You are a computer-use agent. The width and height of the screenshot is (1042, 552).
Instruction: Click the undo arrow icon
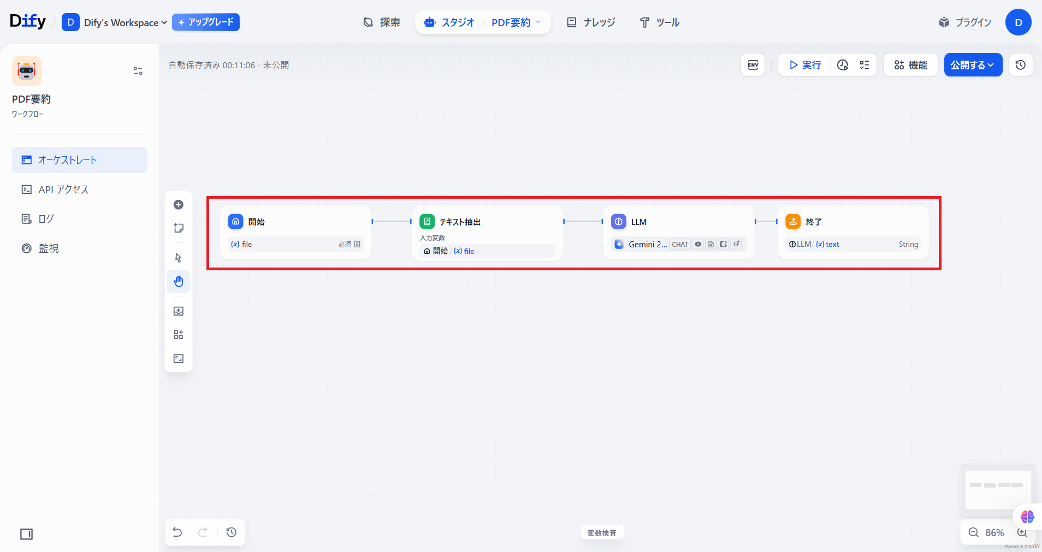pyautogui.click(x=177, y=532)
